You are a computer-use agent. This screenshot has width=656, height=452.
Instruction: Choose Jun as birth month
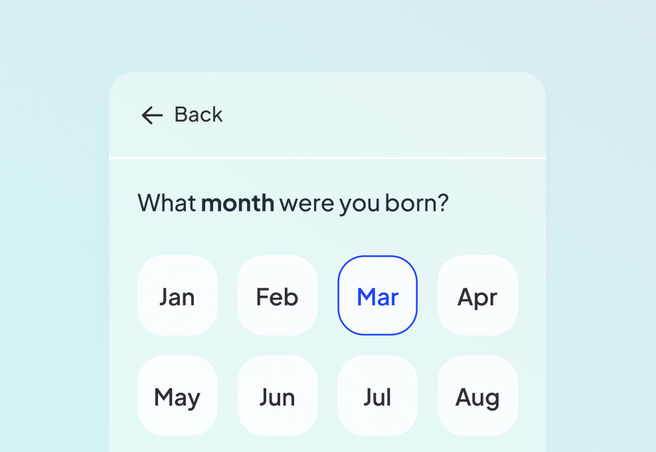click(x=278, y=396)
